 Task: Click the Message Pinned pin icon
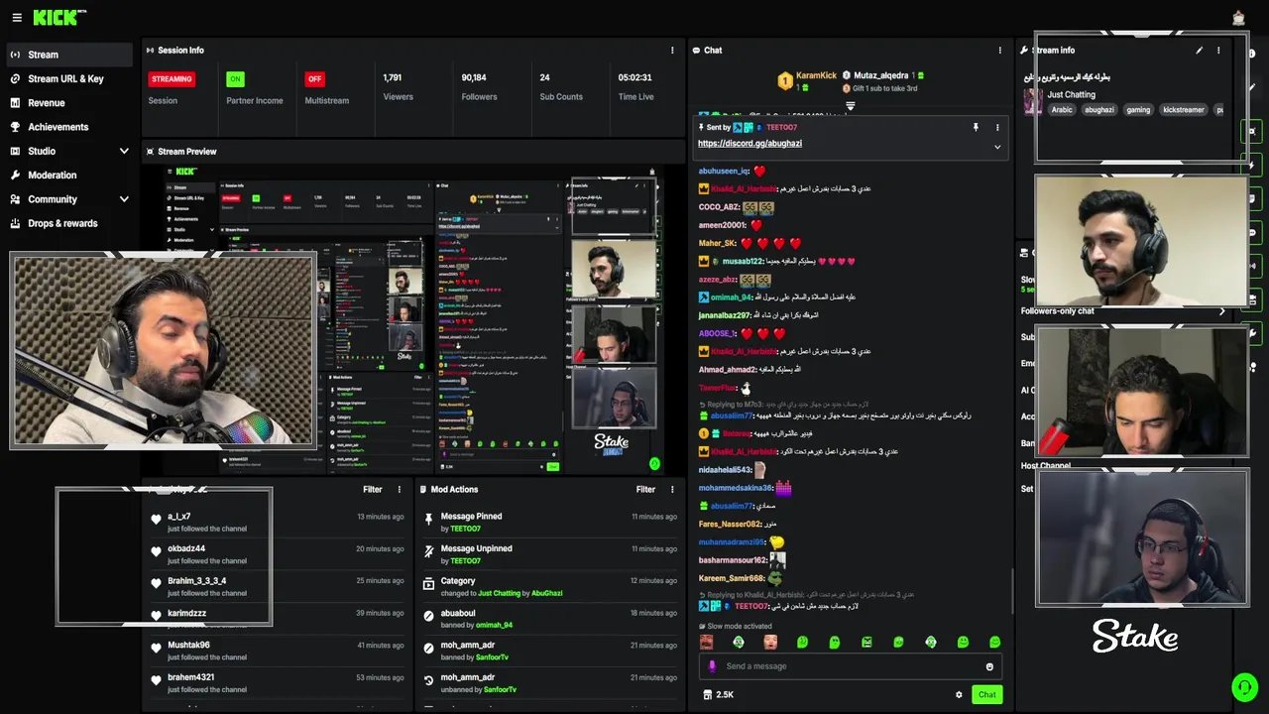[428, 520]
